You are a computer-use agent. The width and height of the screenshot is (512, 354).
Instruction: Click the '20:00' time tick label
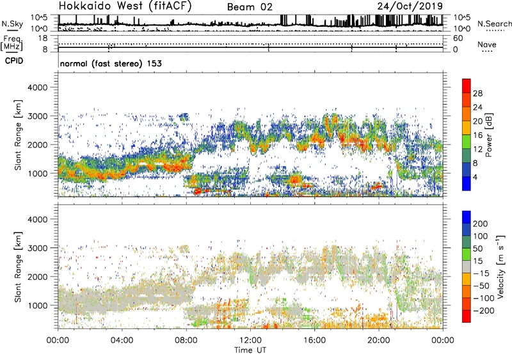coord(379,341)
